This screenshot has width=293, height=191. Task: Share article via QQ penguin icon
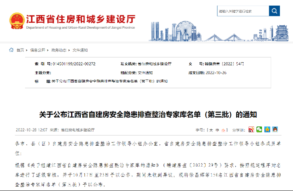coord(275,130)
